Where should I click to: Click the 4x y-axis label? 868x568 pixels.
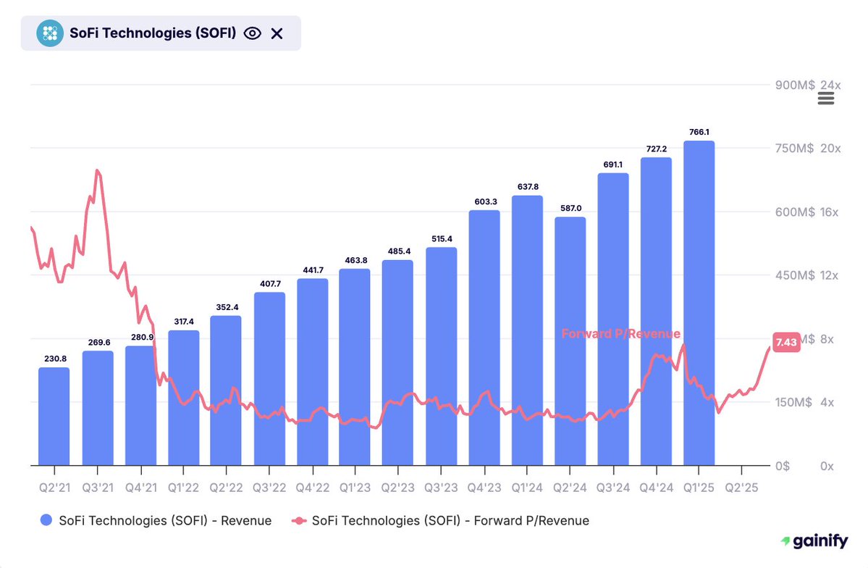pos(827,402)
